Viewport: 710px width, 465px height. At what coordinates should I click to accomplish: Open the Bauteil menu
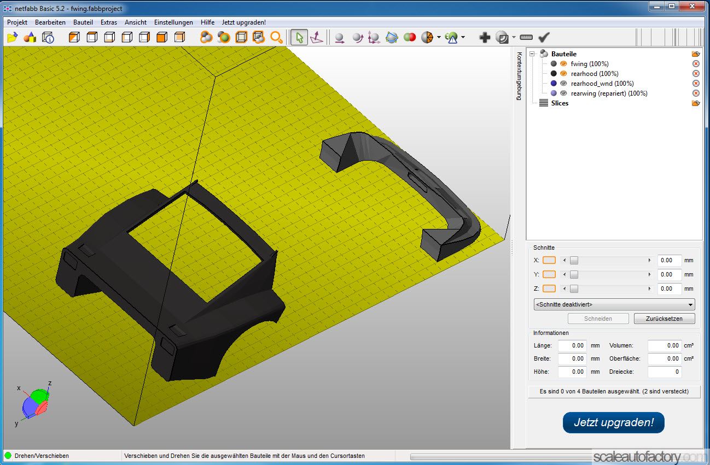83,22
